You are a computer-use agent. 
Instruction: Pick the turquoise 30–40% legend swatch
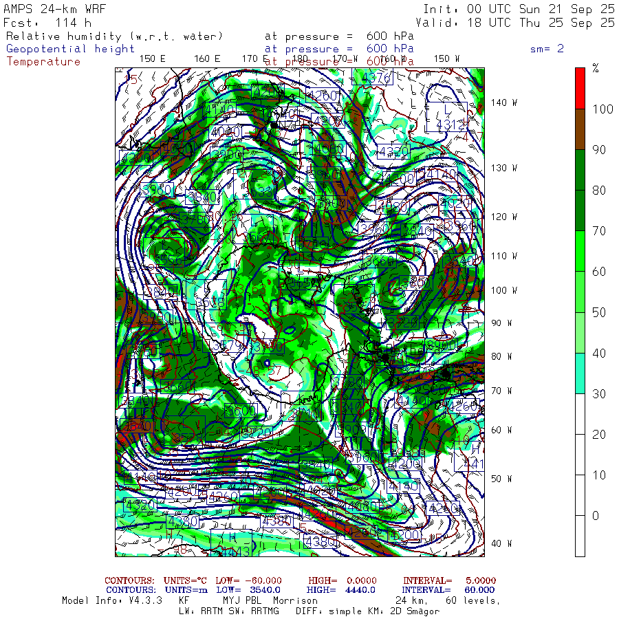[580, 373]
